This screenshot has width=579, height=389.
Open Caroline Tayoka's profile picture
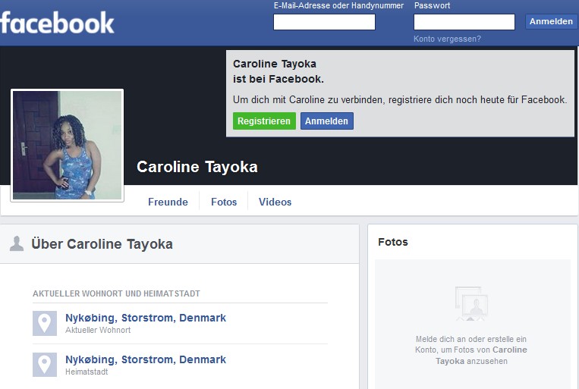click(x=68, y=145)
